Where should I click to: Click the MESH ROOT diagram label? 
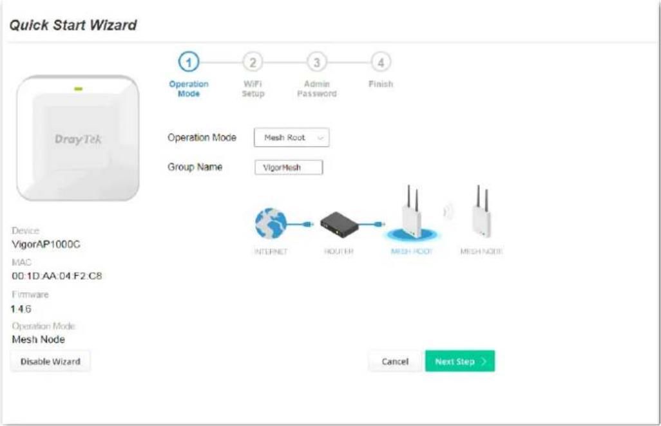412,252
